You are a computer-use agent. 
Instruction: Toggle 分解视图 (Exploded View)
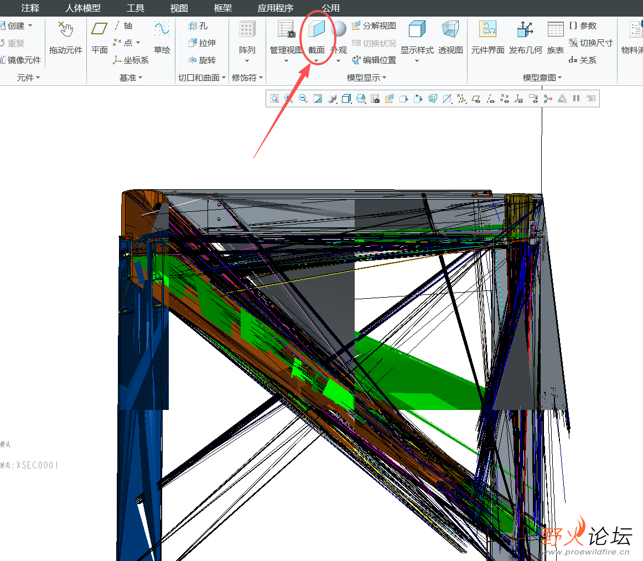[x=374, y=26]
